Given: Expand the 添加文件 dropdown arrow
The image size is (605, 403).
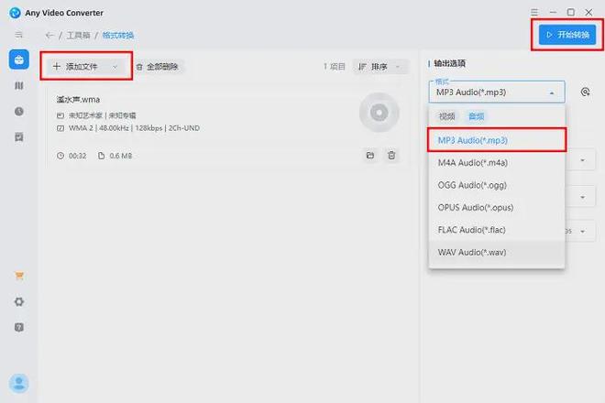Looking at the screenshot, I should coord(115,67).
